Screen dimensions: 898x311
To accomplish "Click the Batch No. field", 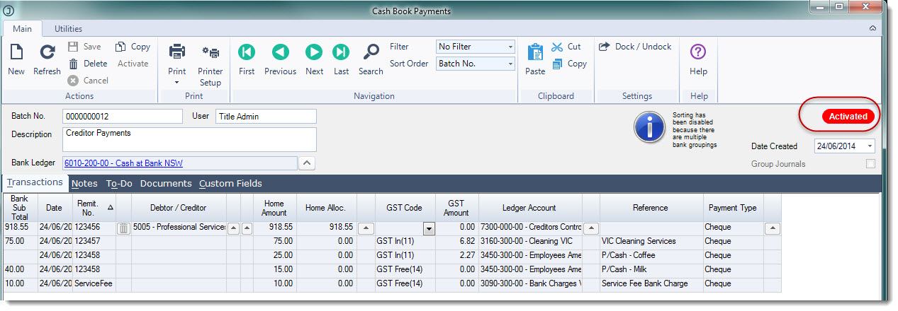I will [122, 116].
